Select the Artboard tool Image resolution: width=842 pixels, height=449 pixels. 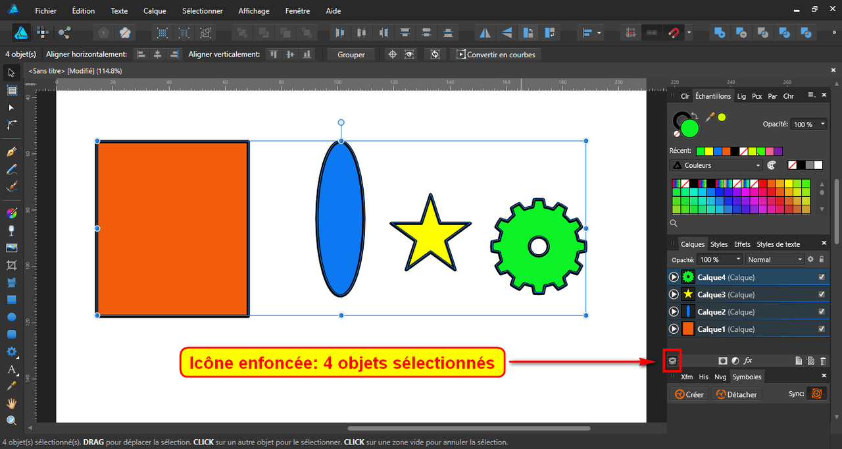point(11,90)
